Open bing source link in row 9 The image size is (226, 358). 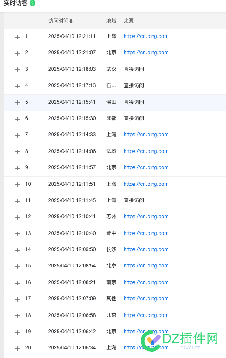(146, 167)
